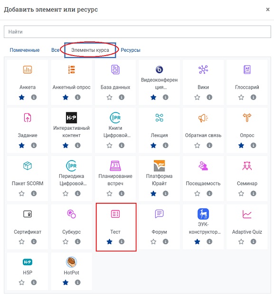Mark Adaptive Quiz as favorite
The image size is (274, 296).
[241, 242]
